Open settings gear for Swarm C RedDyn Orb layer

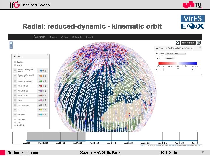click(x=43, y=71)
